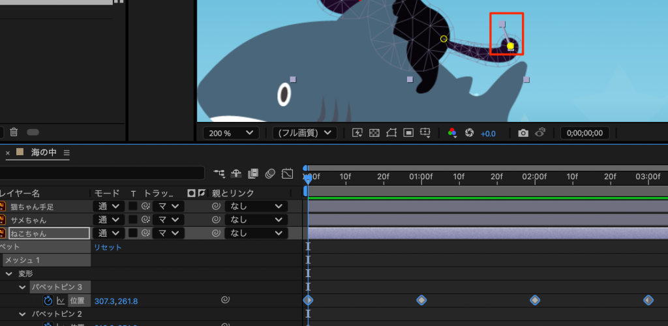This screenshot has height=326, width=668.
Task: Enable motion blur icon in timeline header
Action: pos(270,173)
